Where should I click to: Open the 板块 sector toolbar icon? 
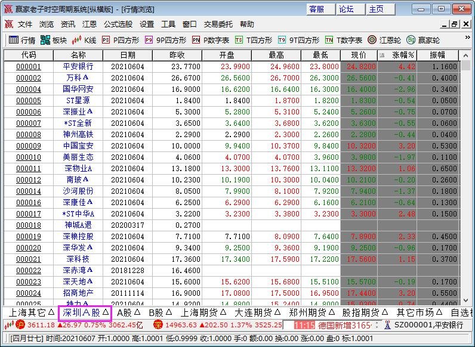coord(45,40)
